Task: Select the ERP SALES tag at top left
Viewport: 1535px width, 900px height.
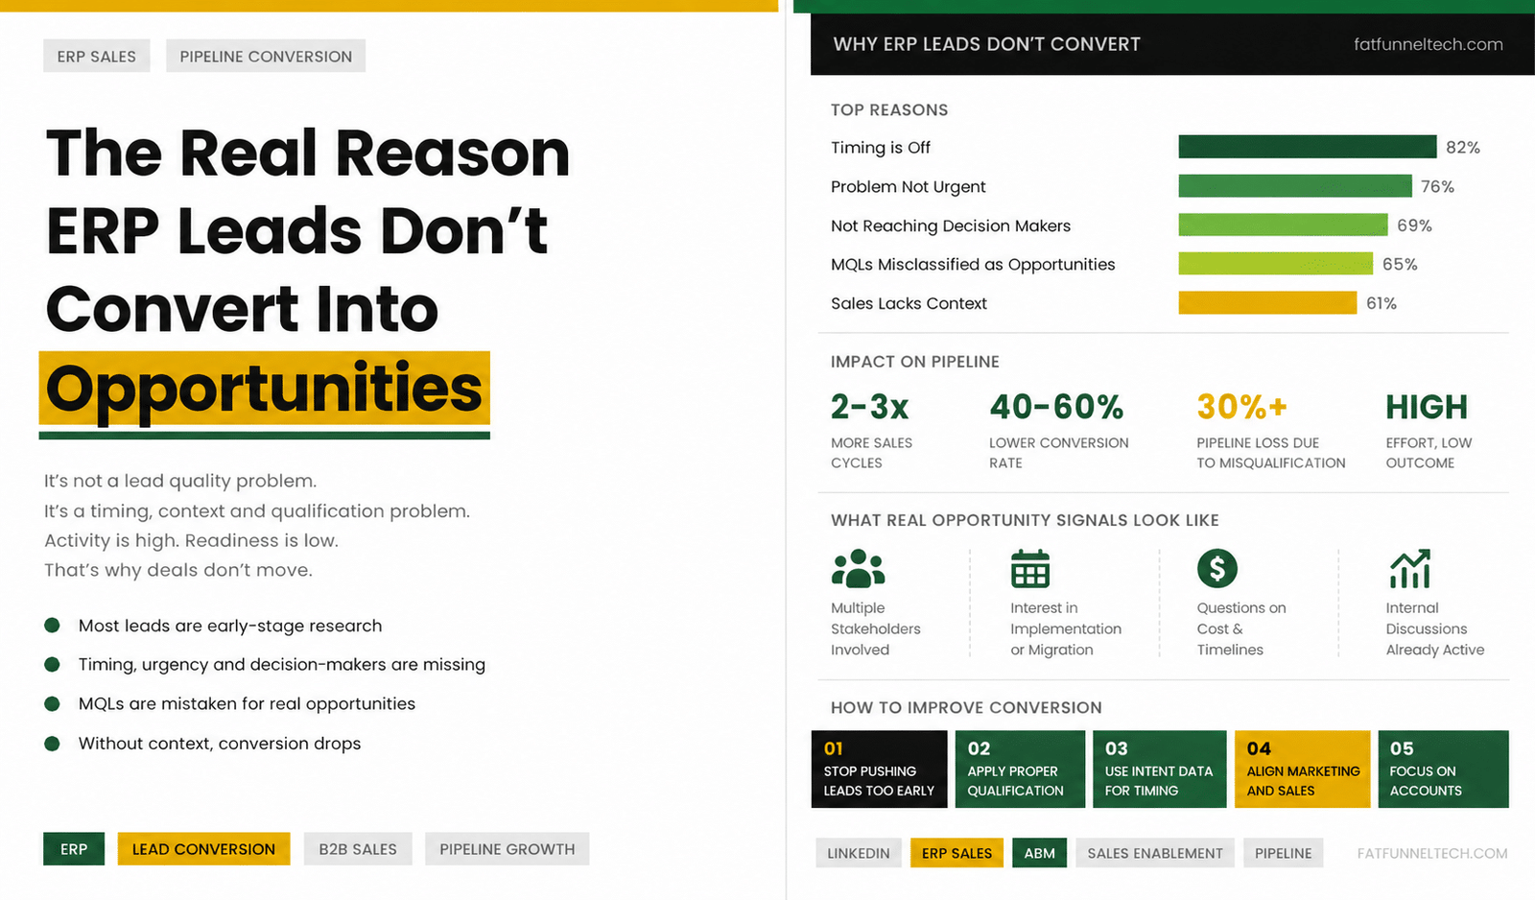Action: (96, 57)
